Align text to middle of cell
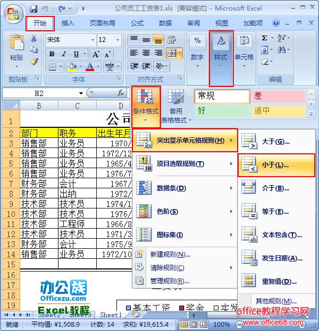319x331 pixels. pyautogui.click(x=146, y=39)
